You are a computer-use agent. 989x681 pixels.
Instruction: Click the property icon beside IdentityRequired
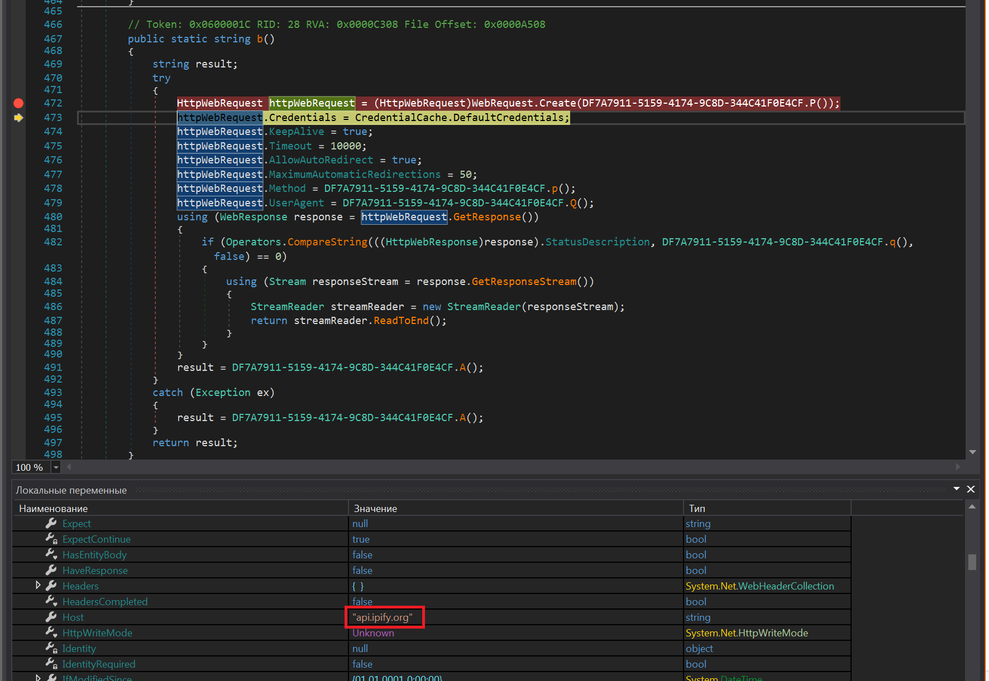point(51,664)
